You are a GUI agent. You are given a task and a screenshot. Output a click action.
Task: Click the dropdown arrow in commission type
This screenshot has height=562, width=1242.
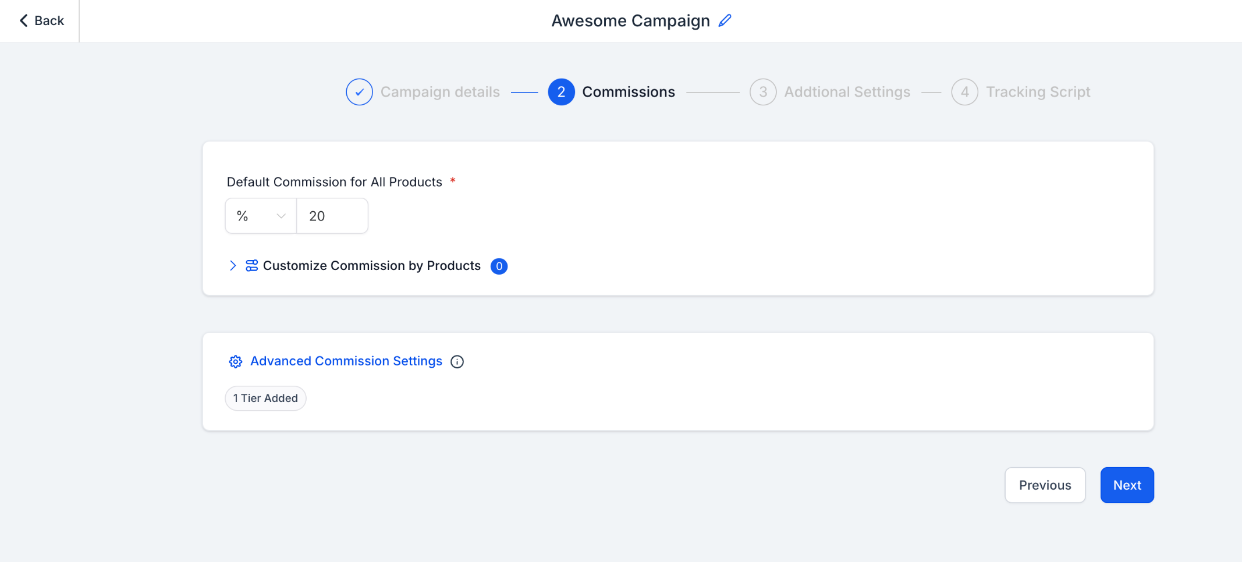click(281, 216)
